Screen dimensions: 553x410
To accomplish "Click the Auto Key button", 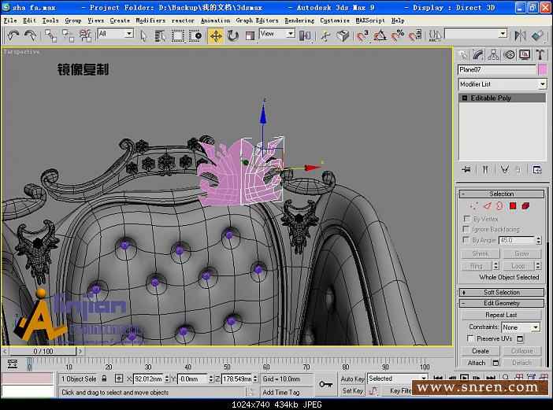I will pos(352,379).
